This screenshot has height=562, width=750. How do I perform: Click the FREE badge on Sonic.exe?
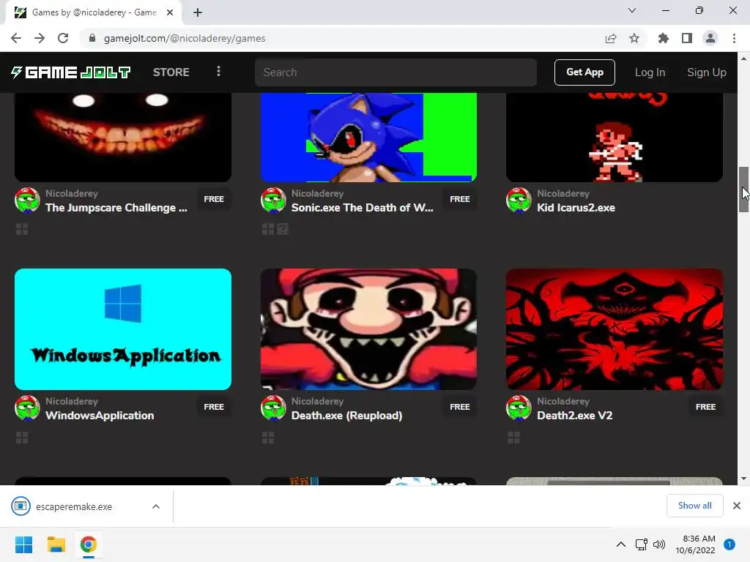click(460, 199)
